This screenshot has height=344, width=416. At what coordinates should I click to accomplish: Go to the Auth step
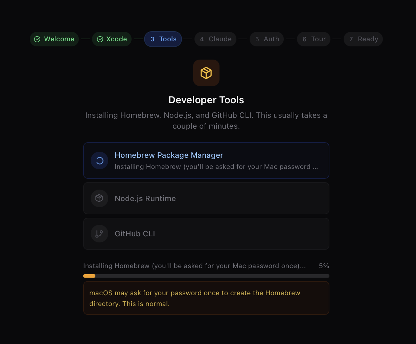[267, 39]
